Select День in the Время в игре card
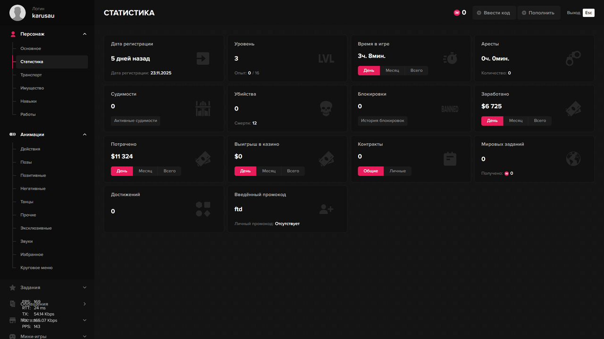 369,71
